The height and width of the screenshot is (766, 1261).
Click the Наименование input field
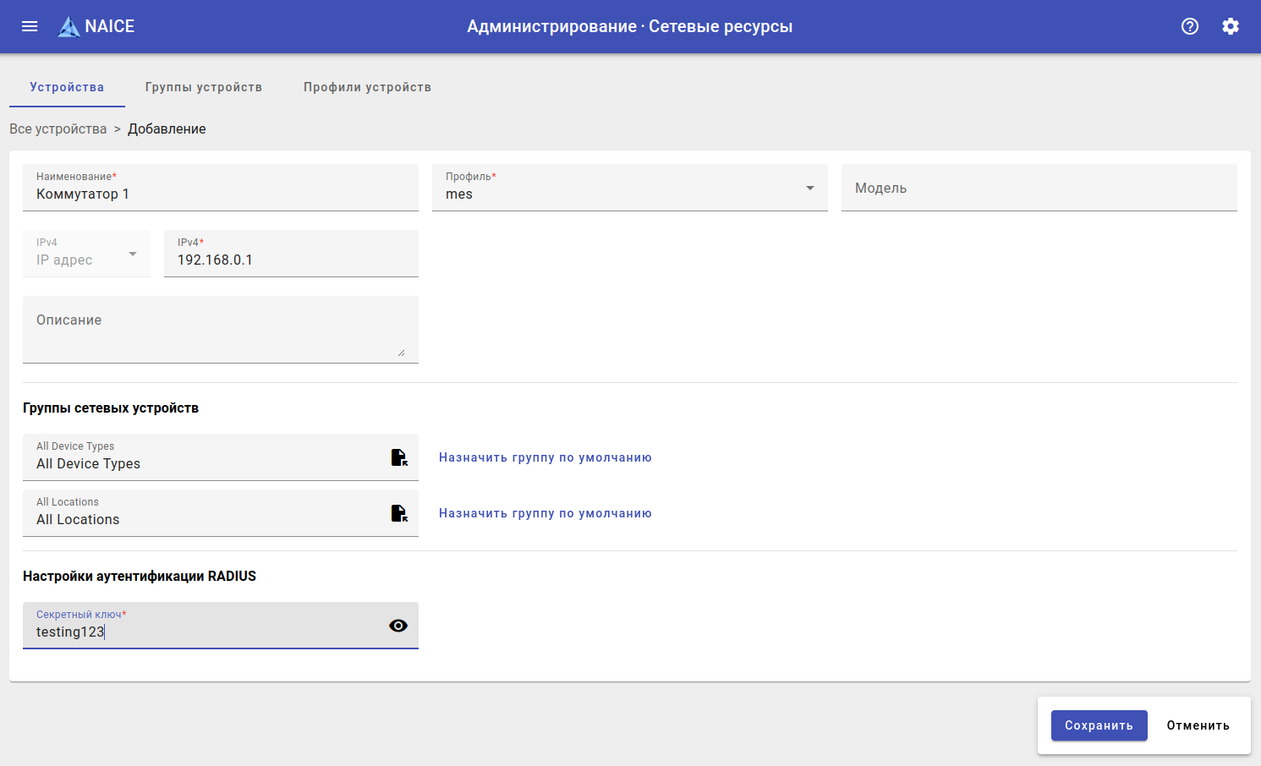tap(220, 194)
